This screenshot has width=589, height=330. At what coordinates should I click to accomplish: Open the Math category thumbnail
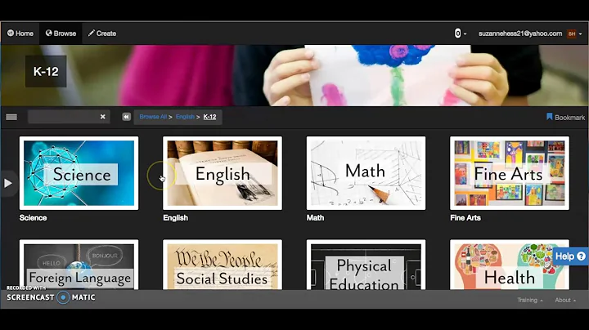pyautogui.click(x=366, y=173)
